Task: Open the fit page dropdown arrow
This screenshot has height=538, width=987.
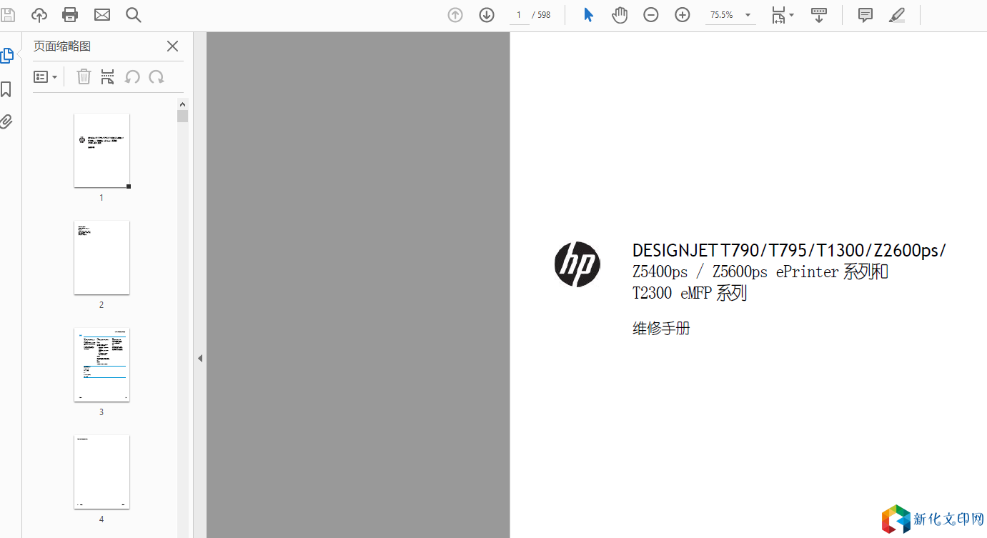Action: pos(792,15)
